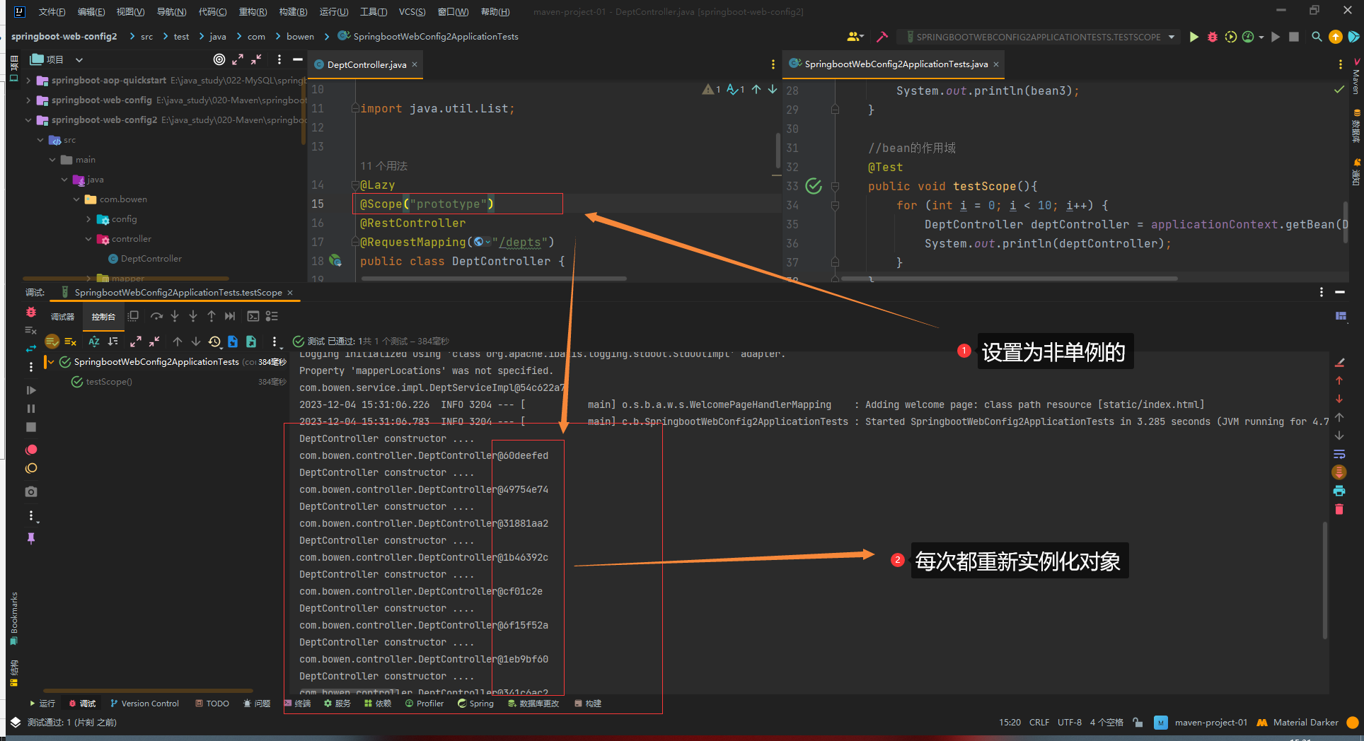View breakpoints with the red double circle icon
The image size is (1364, 741).
(31, 450)
